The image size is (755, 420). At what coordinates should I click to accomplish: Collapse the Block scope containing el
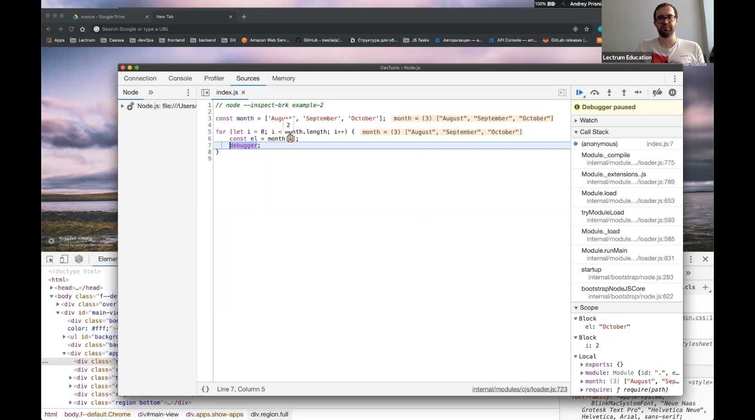[x=576, y=319]
